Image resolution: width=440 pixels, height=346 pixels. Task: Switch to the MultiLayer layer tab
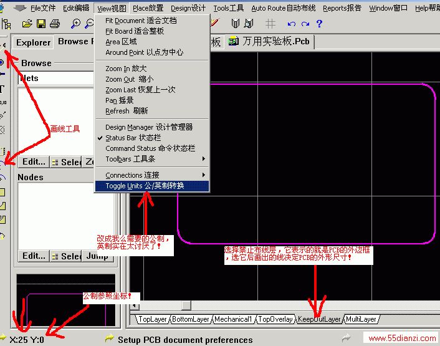tap(361, 319)
